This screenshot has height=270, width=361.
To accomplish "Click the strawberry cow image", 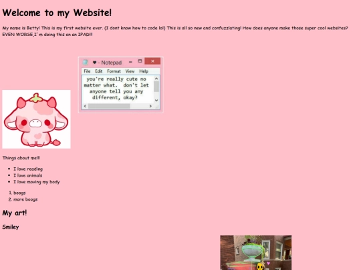I will click(x=36, y=119).
